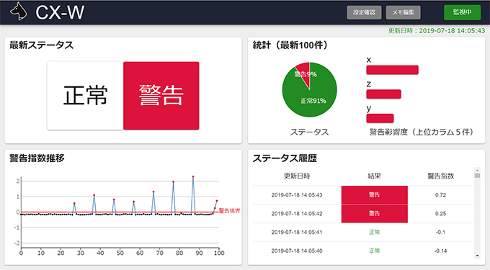Select the y column influence bar
This screenshot has height=270, width=490.
(x=380, y=118)
